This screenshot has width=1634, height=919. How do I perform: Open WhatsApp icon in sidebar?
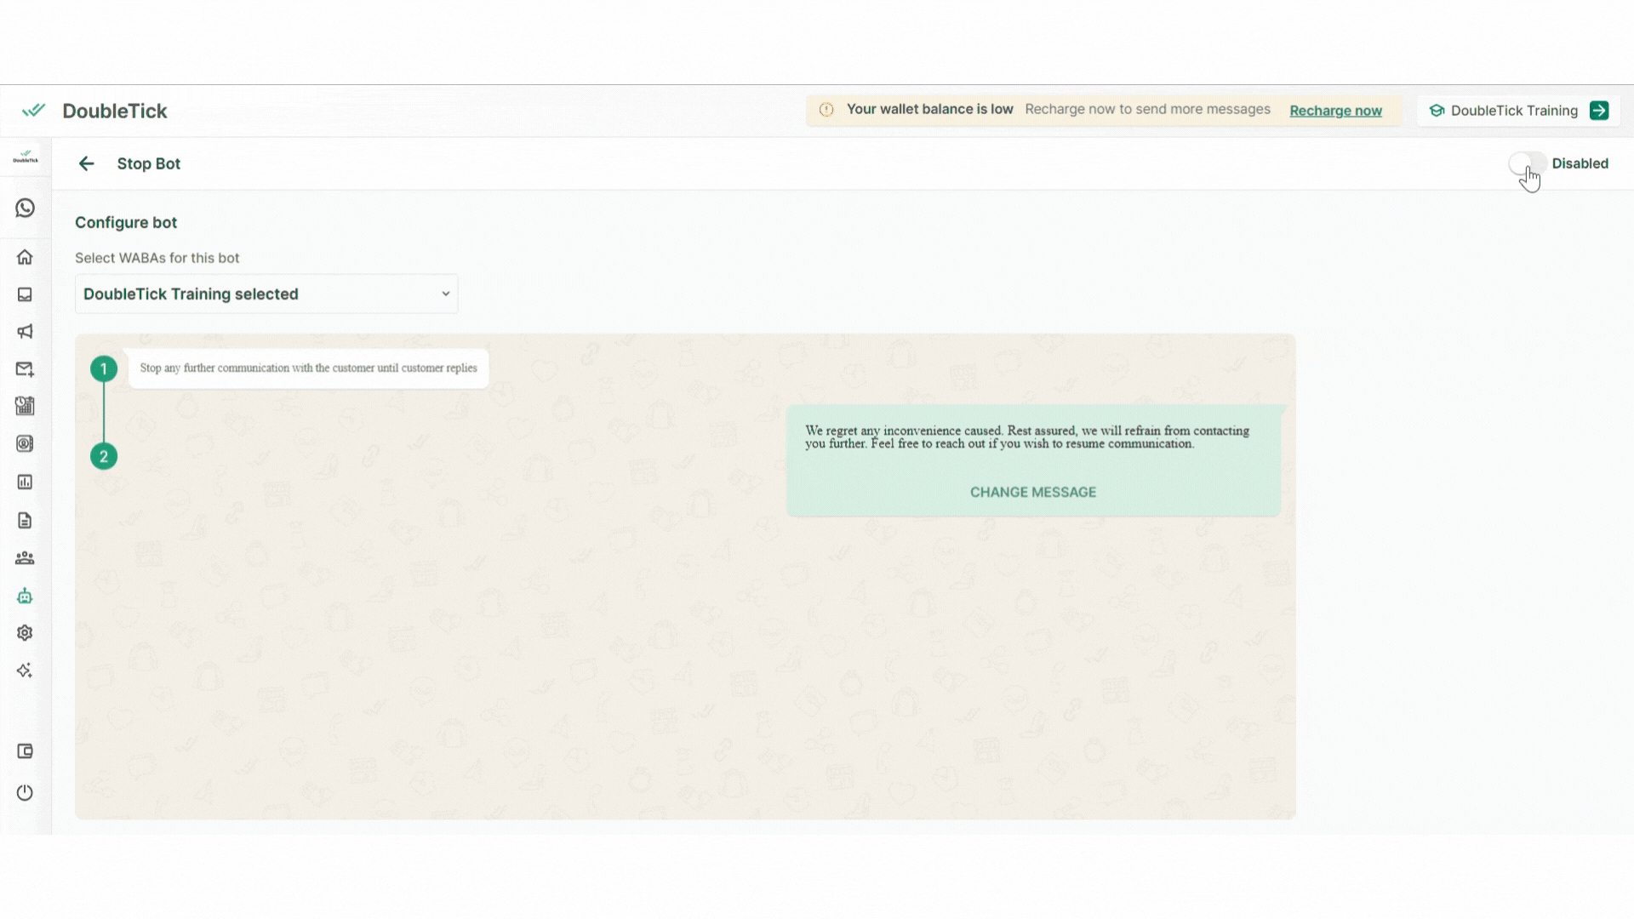click(25, 208)
